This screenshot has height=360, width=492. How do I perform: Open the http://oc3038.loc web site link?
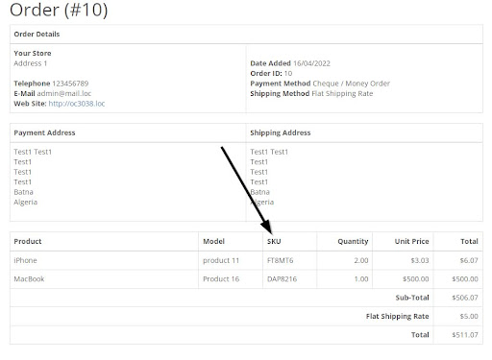tap(77, 104)
